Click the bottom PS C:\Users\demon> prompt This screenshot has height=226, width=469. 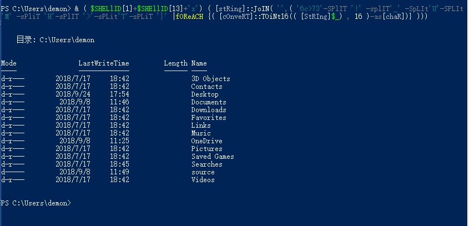(x=36, y=203)
